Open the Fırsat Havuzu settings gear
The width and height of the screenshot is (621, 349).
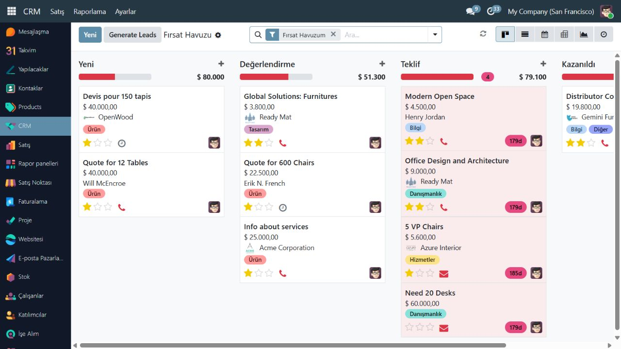pyautogui.click(x=218, y=35)
